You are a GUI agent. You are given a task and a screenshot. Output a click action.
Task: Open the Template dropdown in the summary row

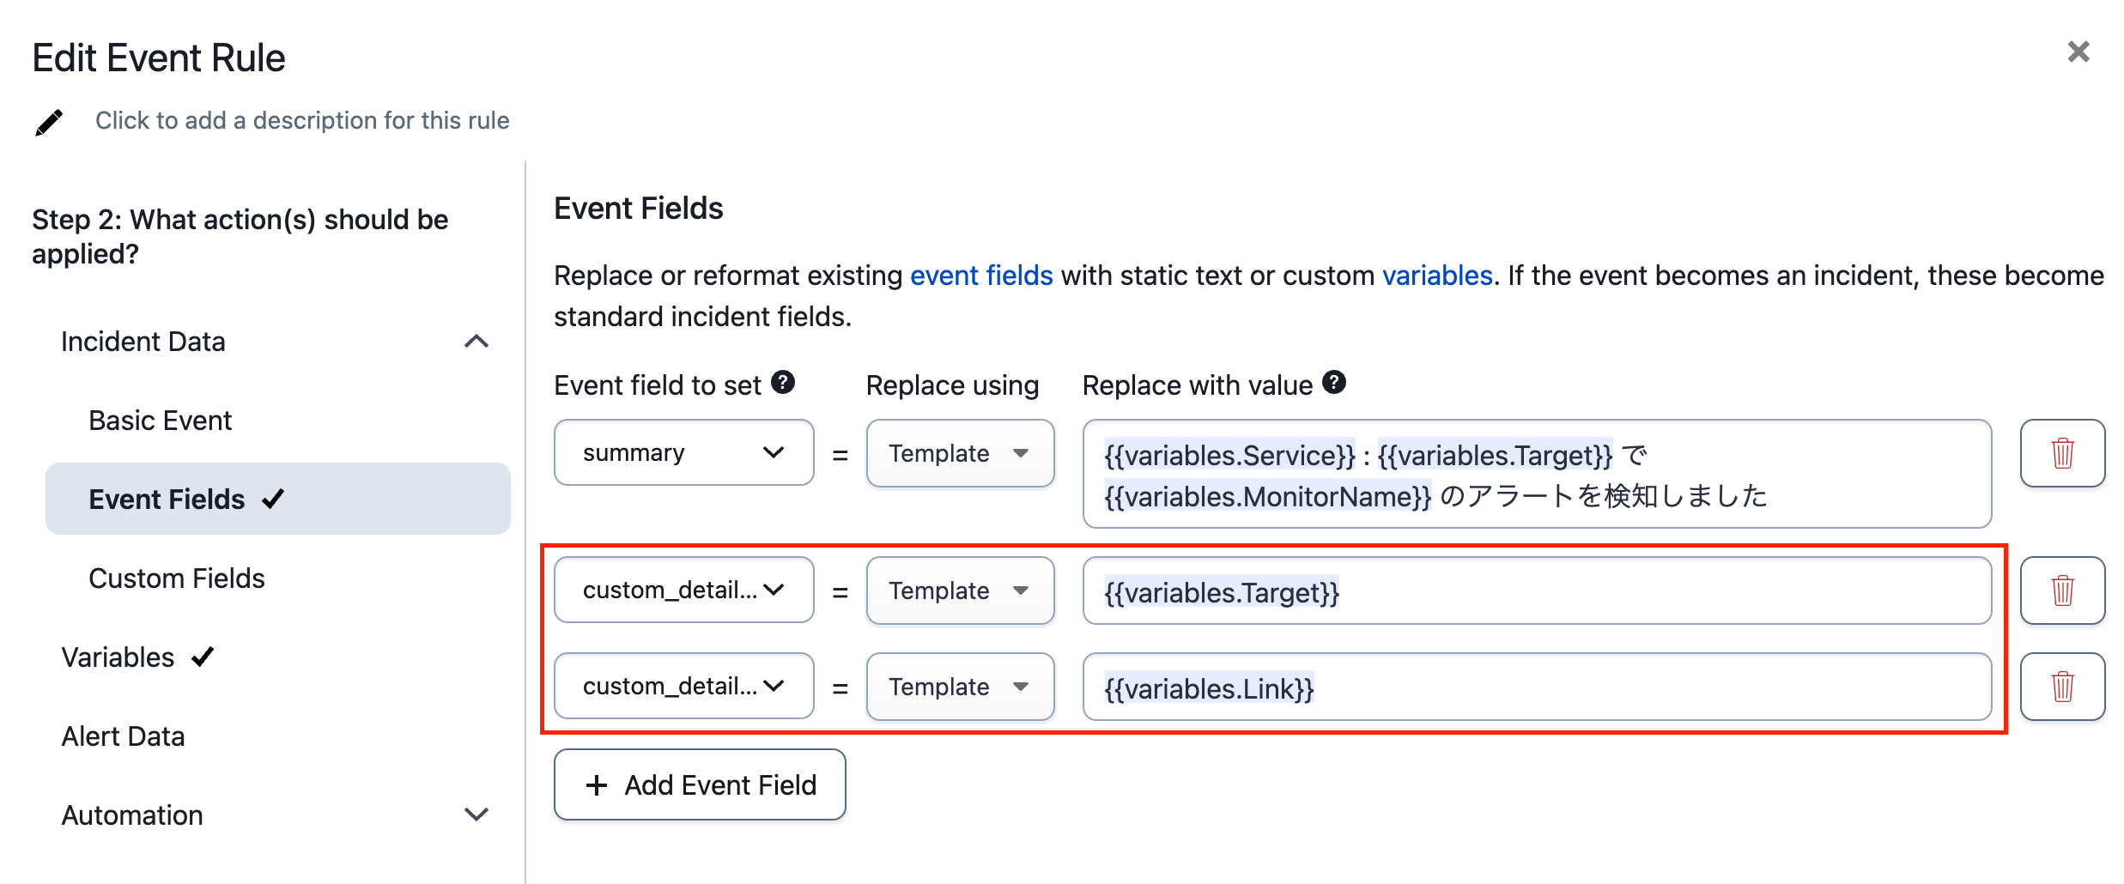coord(959,452)
